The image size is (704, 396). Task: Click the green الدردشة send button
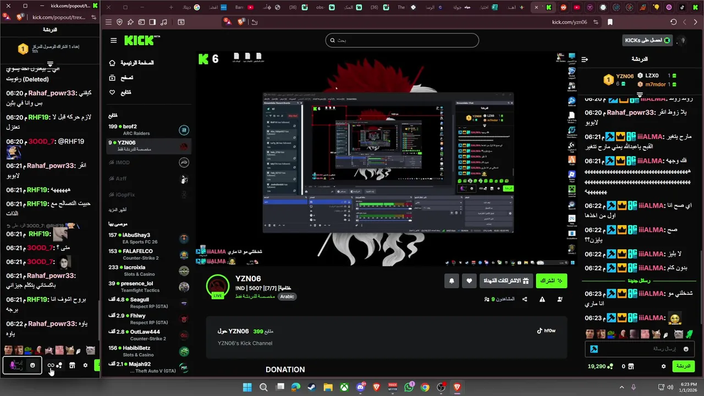point(683,366)
